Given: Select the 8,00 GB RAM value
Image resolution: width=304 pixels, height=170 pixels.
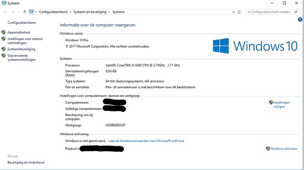Looking at the screenshot, I should pos(111,71).
